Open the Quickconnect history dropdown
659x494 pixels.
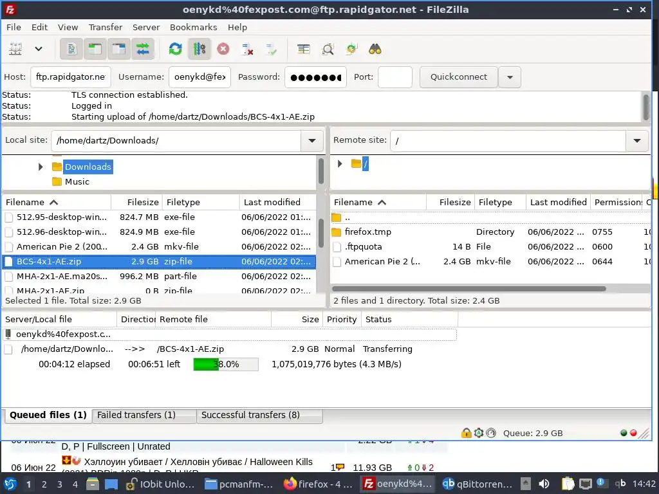510,77
